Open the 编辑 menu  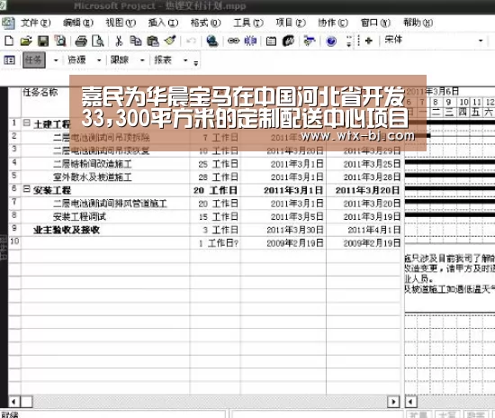pos(77,23)
